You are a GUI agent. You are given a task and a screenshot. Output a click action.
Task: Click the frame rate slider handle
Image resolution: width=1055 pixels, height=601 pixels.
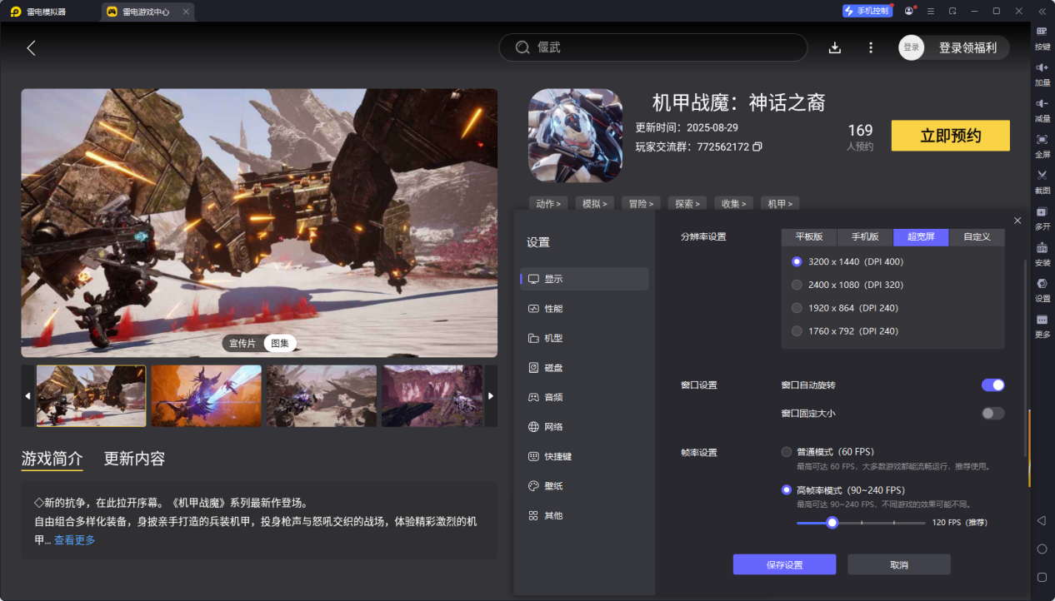click(832, 523)
